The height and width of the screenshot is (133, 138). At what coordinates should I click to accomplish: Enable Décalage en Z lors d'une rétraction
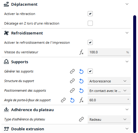pos(90,23)
